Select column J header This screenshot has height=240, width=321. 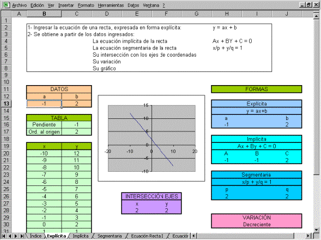(287, 14)
